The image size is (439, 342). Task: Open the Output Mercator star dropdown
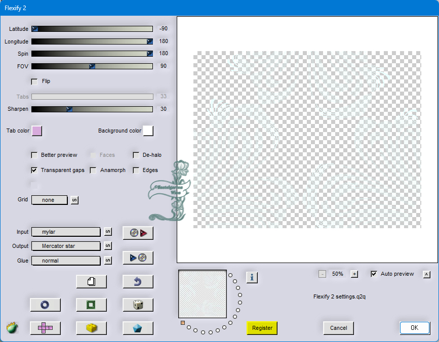tap(66, 246)
